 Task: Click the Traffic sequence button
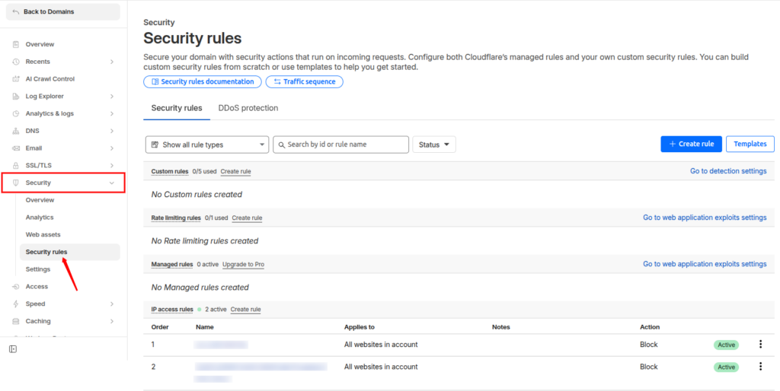coord(305,81)
